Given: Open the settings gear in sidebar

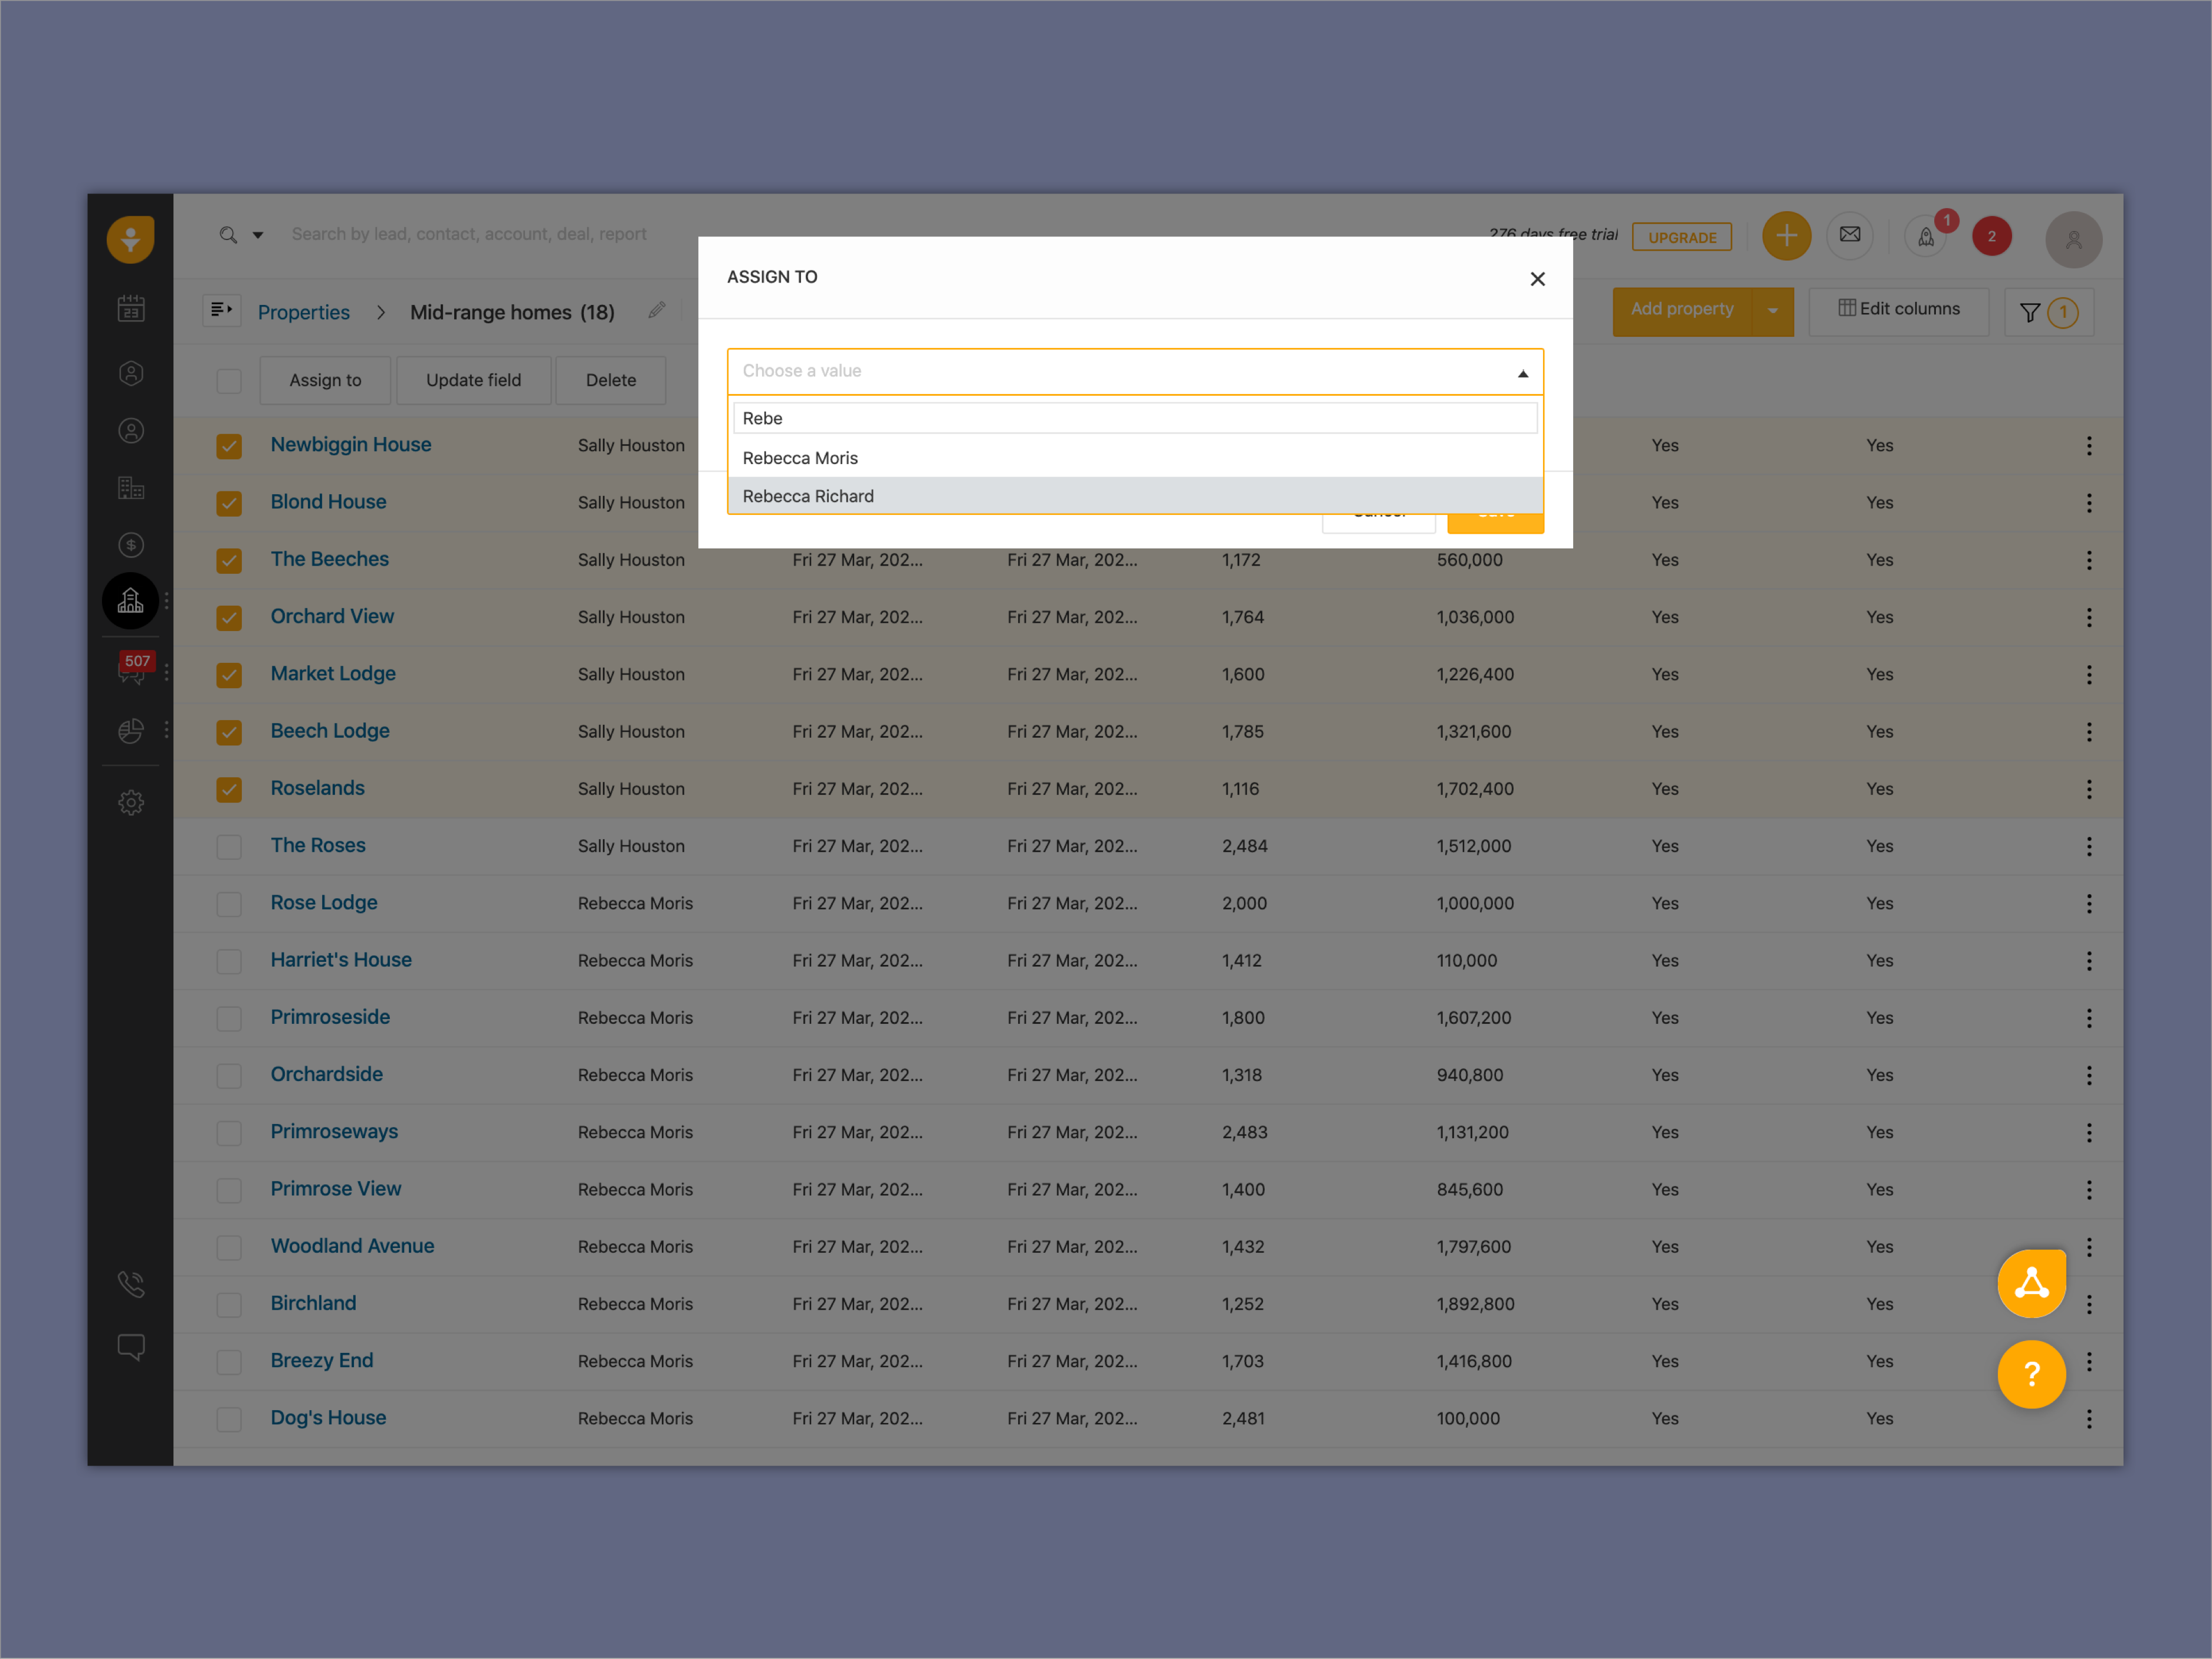Looking at the screenshot, I should (x=131, y=802).
